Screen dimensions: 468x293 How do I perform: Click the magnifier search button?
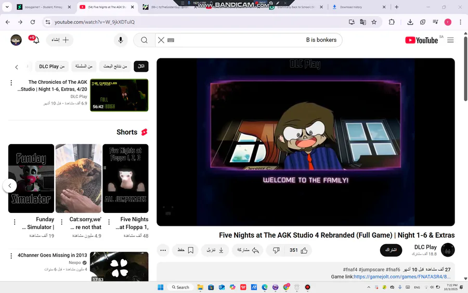tap(144, 40)
